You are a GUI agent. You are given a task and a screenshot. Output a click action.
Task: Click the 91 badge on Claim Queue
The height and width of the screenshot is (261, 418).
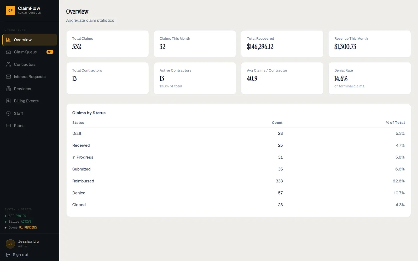(50, 52)
